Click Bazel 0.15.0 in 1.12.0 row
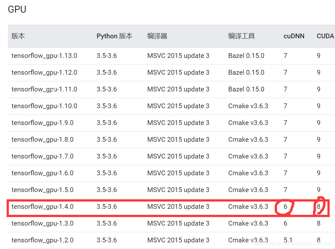The height and width of the screenshot is (249, 335). [x=246, y=72]
